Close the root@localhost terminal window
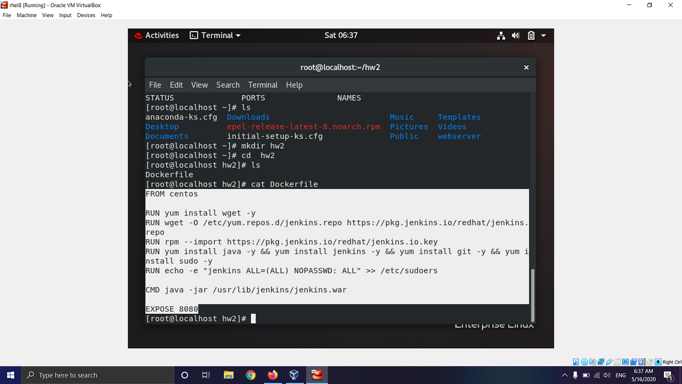 pos(526,67)
